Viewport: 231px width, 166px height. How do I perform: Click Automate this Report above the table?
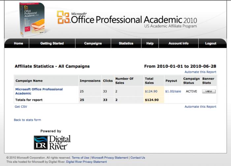[200, 72]
